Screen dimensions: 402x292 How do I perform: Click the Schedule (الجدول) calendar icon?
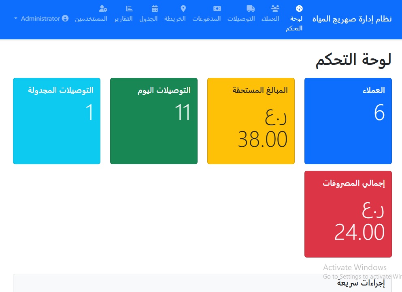click(x=154, y=8)
